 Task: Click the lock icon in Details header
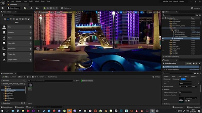(200, 63)
